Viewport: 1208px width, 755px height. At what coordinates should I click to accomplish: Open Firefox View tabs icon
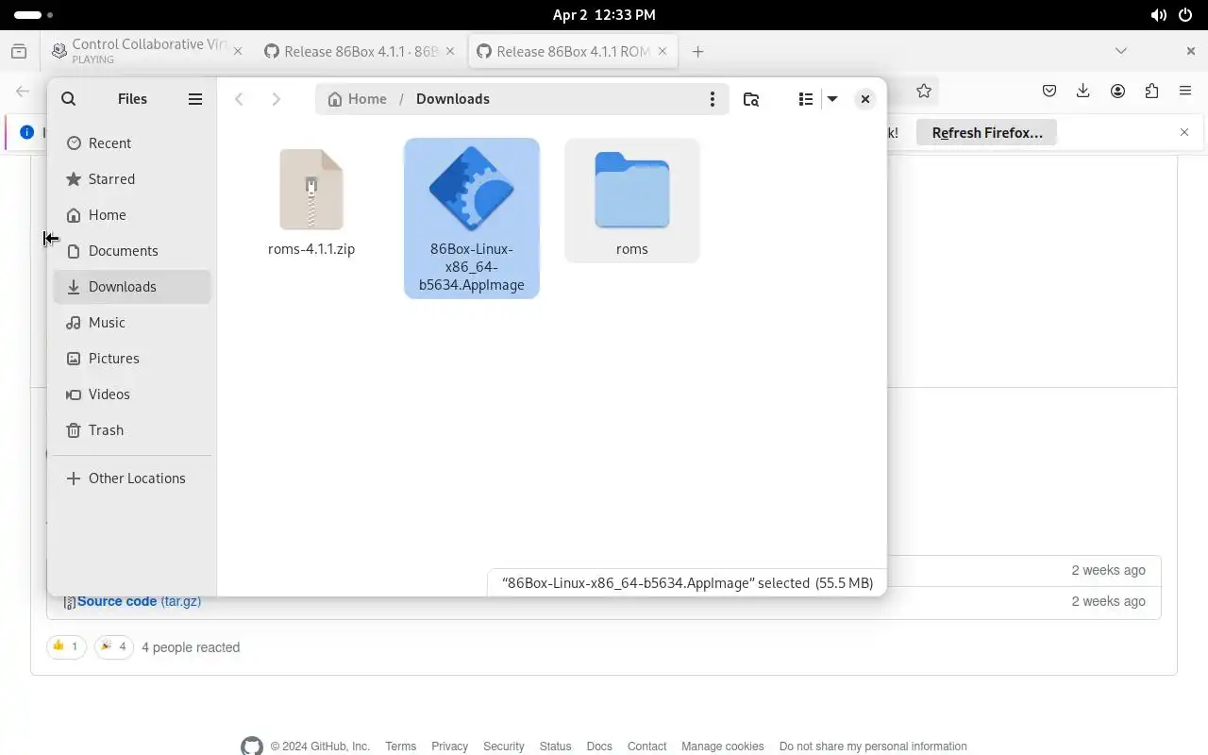click(19, 52)
